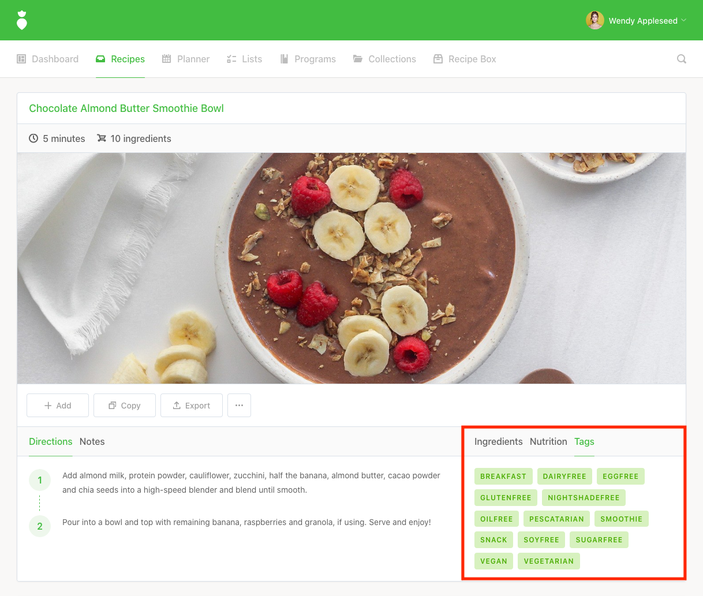Click the Programs book icon
703x596 pixels.
[x=284, y=59]
